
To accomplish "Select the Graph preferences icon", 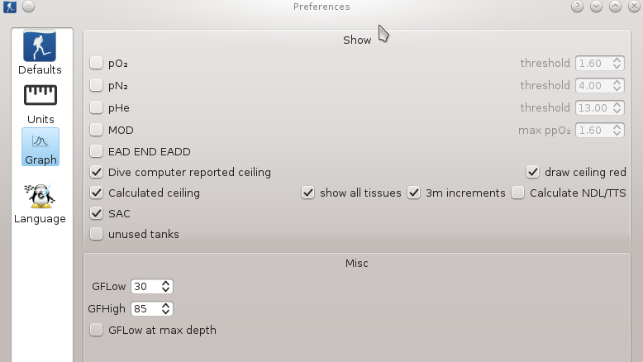I will pyautogui.click(x=40, y=147).
